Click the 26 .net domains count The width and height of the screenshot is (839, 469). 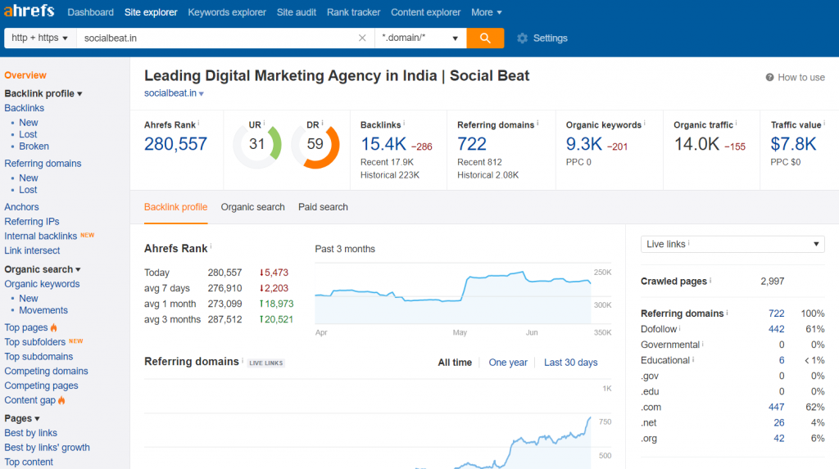click(779, 423)
